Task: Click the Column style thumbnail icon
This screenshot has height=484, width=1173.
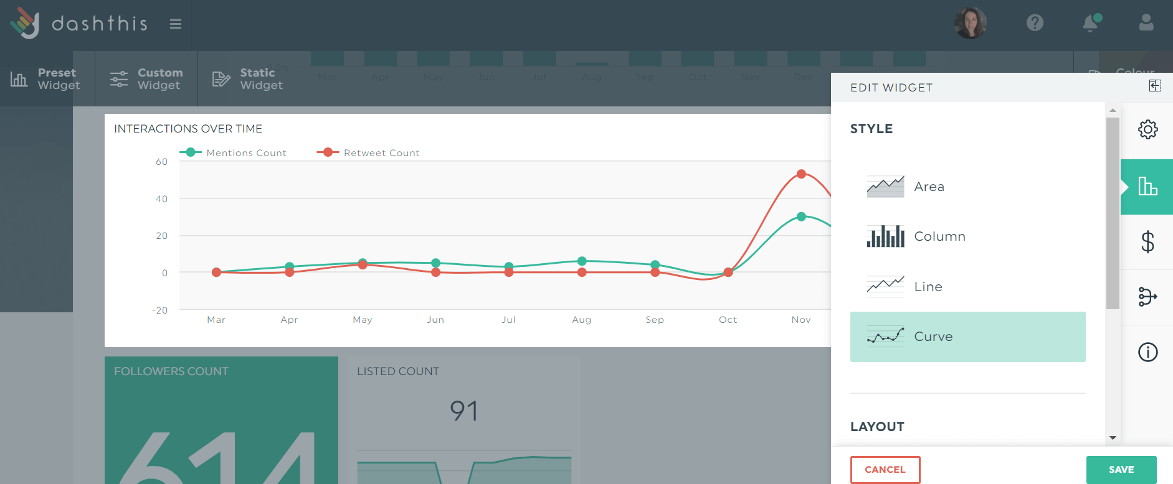Action: pos(885,236)
